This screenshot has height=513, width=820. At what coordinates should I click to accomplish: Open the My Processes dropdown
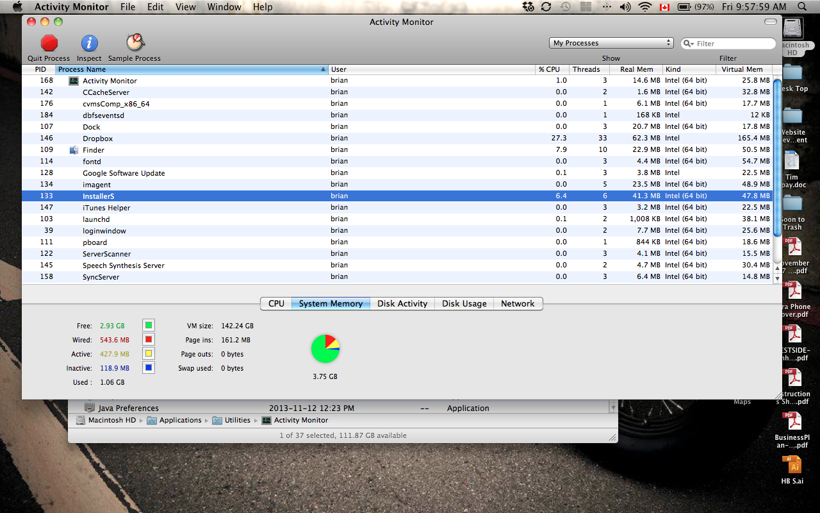click(611, 43)
